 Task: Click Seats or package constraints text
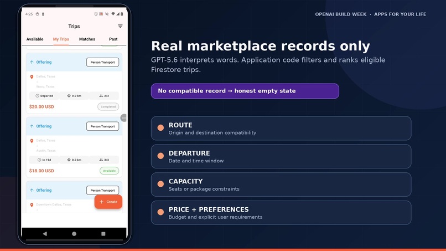coord(204,189)
